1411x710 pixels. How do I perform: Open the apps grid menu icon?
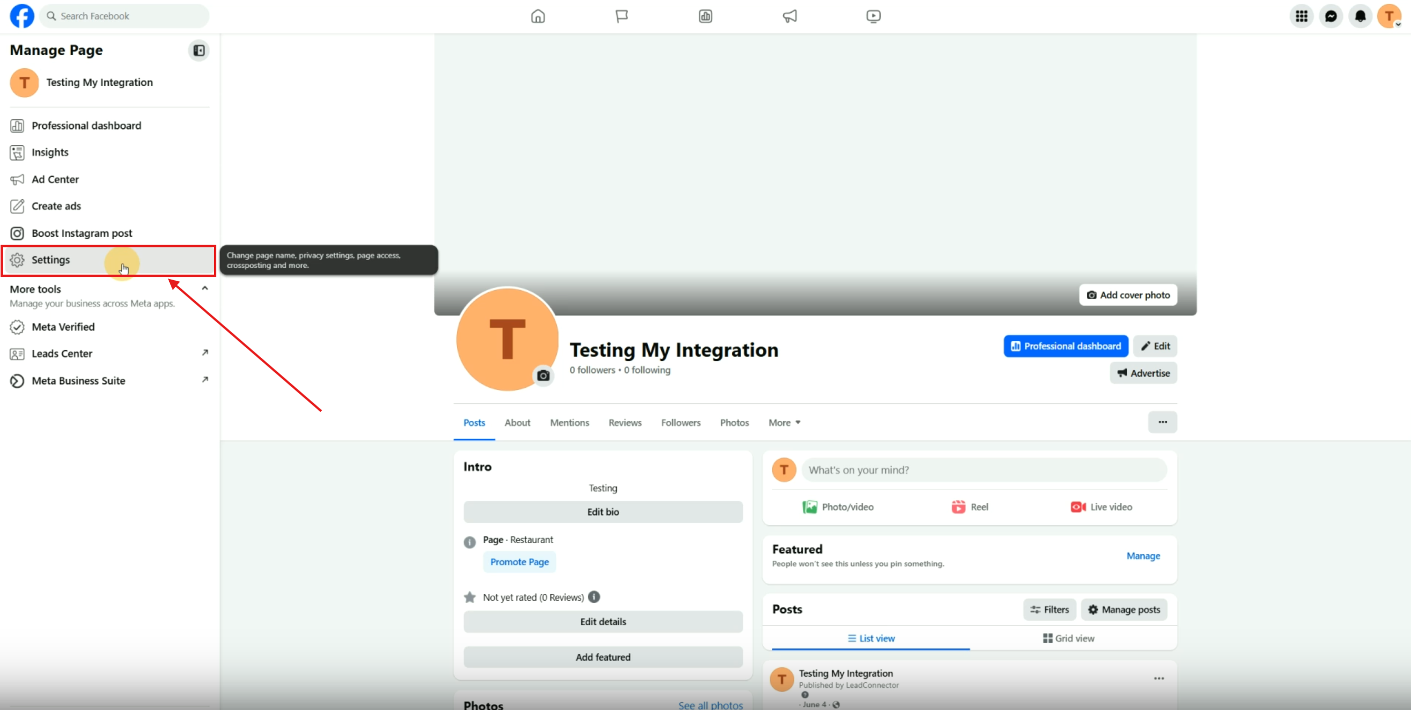1302,16
